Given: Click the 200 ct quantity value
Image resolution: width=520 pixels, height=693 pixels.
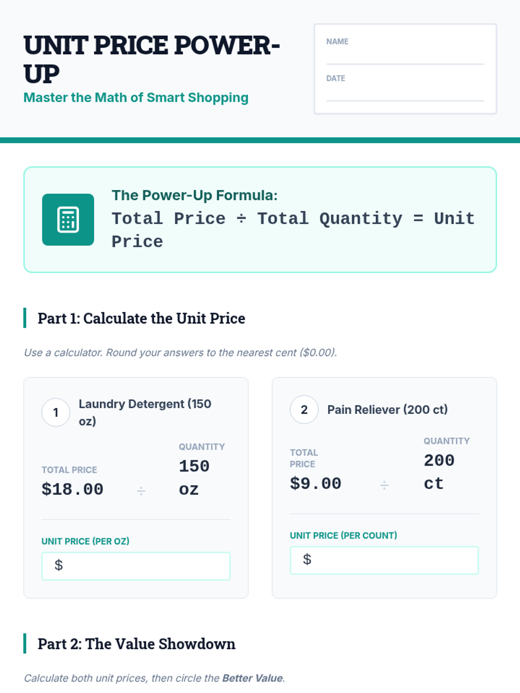Looking at the screenshot, I should click(439, 472).
